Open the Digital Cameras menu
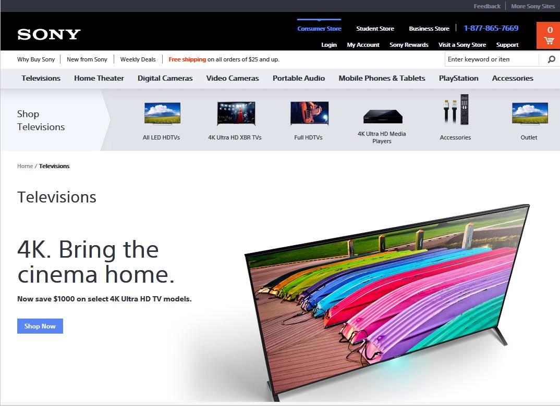The width and height of the screenshot is (560, 406). (165, 78)
